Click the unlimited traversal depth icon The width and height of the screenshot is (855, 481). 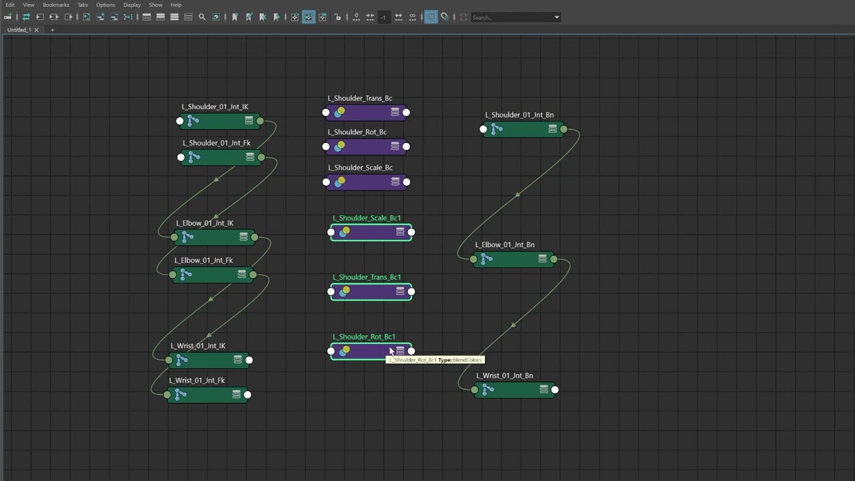tap(412, 17)
